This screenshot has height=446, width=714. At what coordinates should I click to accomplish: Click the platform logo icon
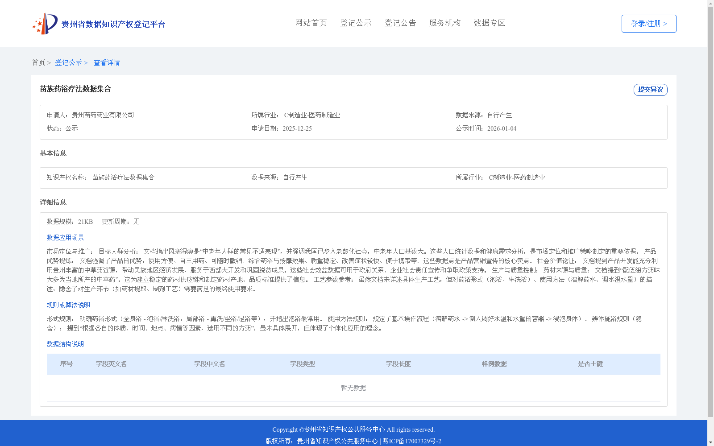click(x=45, y=24)
